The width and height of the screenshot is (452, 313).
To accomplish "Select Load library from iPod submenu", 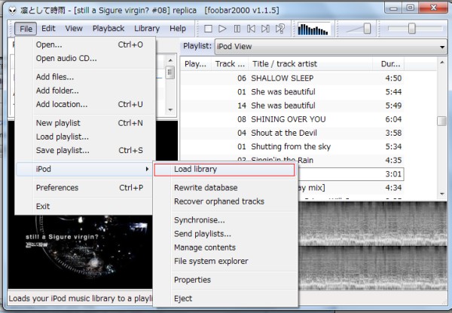I will 195,170.
